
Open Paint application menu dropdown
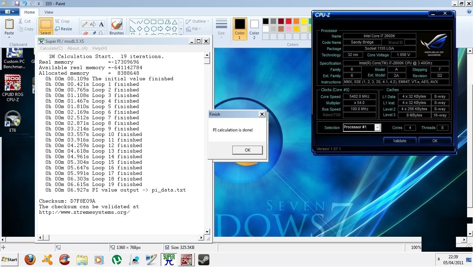pos(10,12)
